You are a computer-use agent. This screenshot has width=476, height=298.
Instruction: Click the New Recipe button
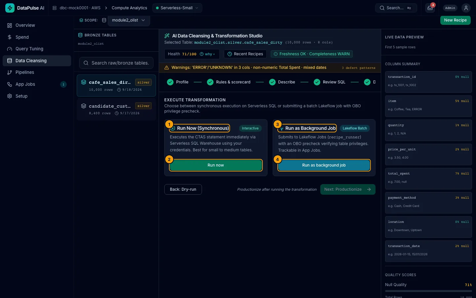coord(455,20)
